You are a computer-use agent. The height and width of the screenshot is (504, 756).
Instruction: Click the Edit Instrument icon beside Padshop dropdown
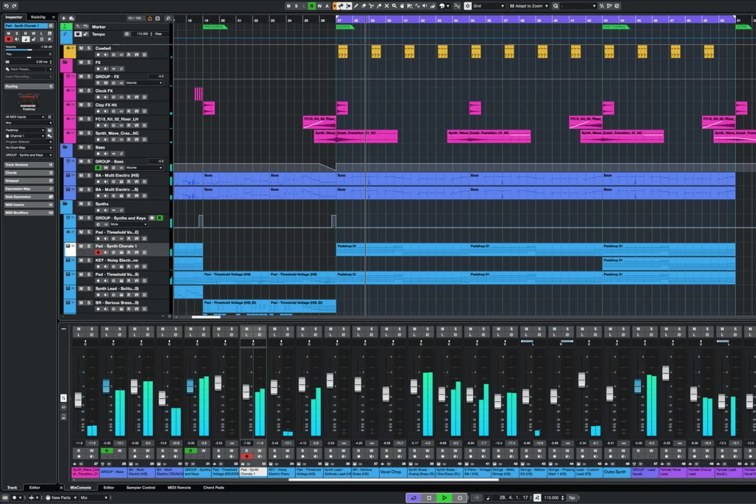pos(49,130)
